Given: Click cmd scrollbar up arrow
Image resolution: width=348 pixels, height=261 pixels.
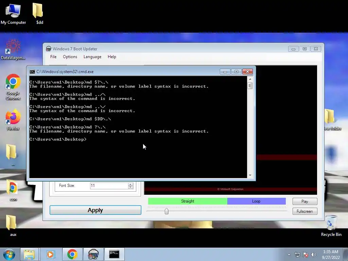Looking at the screenshot, I should [250, 79].
